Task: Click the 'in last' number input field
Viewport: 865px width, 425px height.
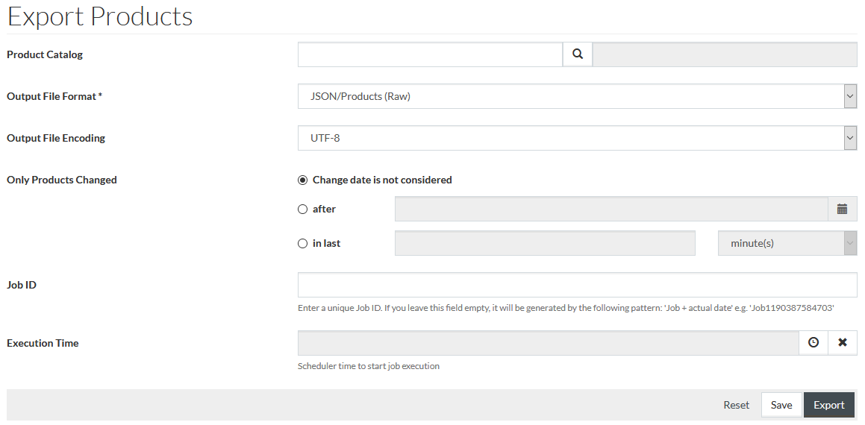Action: [545, 243]
